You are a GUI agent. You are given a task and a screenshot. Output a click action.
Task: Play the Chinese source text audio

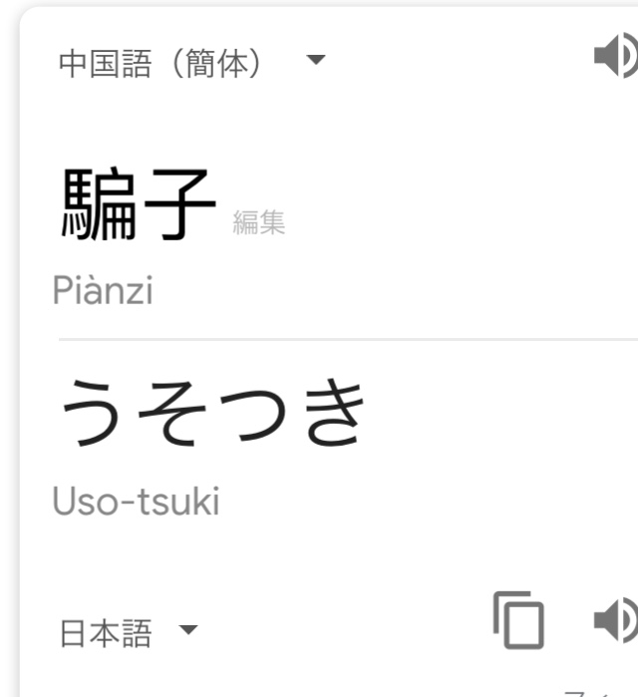(617, 56)
